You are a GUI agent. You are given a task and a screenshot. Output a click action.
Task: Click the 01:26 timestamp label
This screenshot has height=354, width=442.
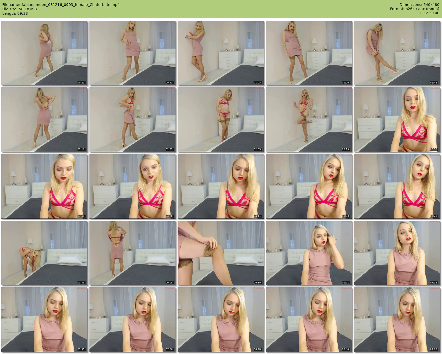point(345,83)
